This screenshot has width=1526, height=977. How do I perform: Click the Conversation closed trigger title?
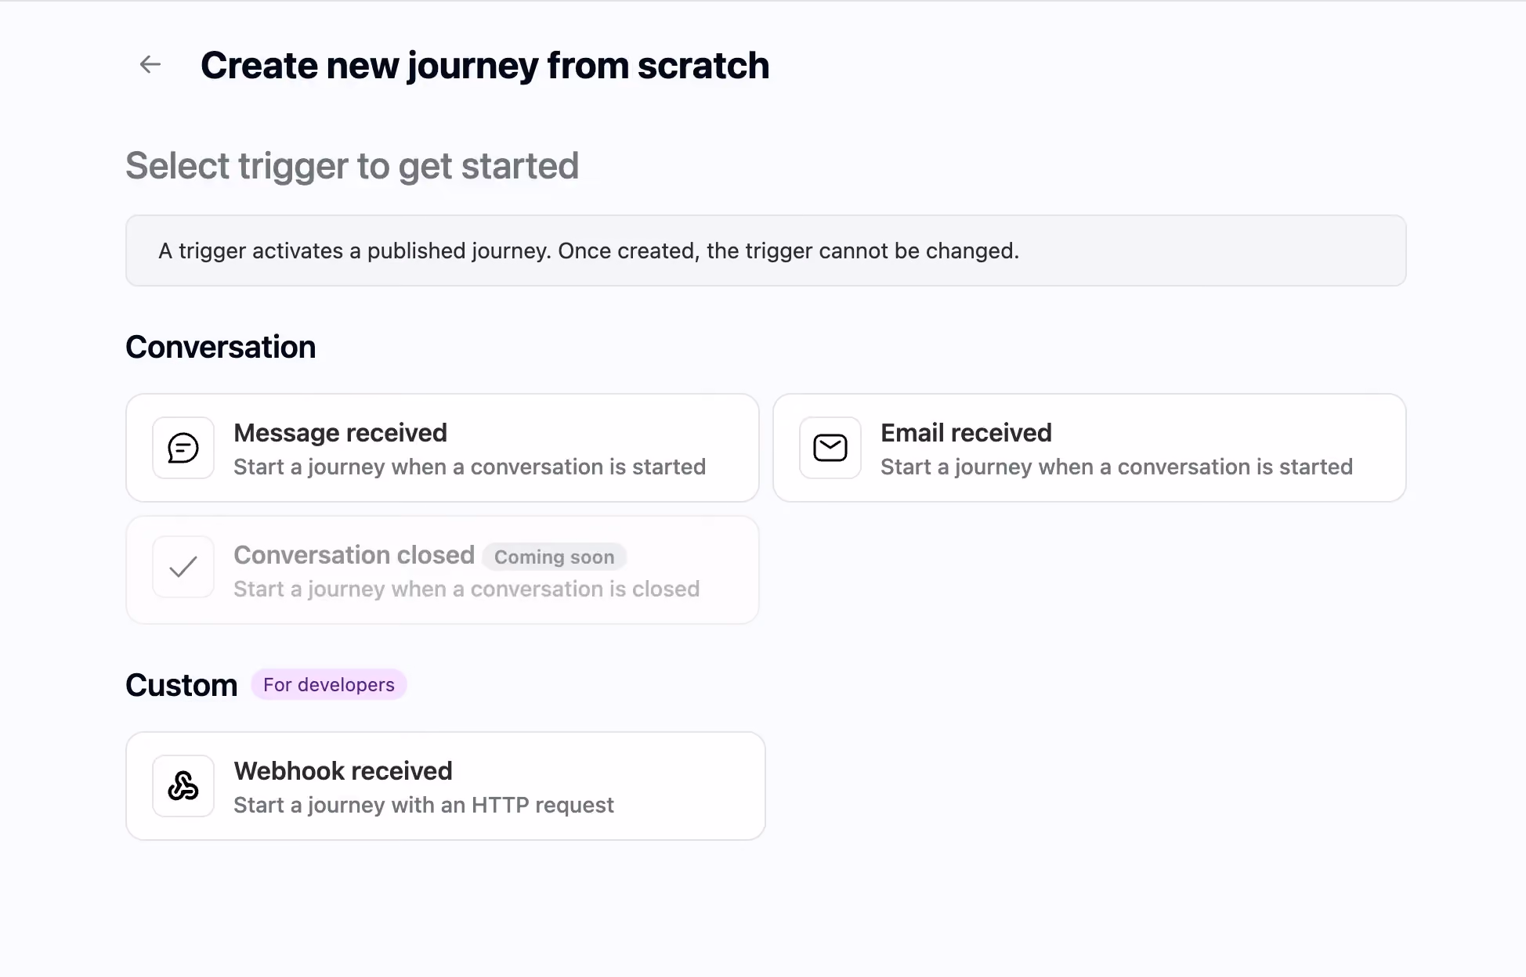[x=354, y=555]
